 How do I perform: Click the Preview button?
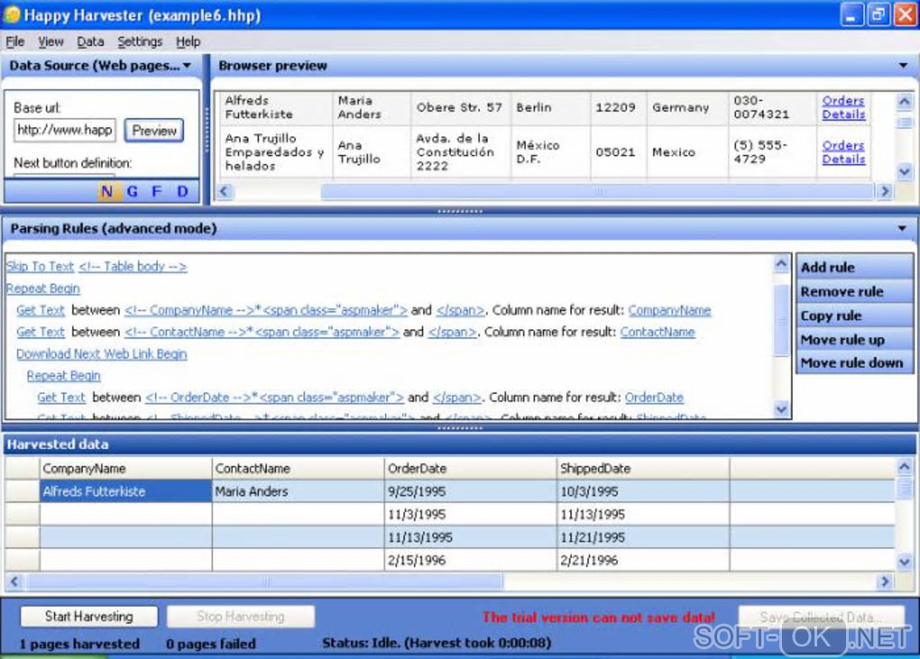click(153, 130)
